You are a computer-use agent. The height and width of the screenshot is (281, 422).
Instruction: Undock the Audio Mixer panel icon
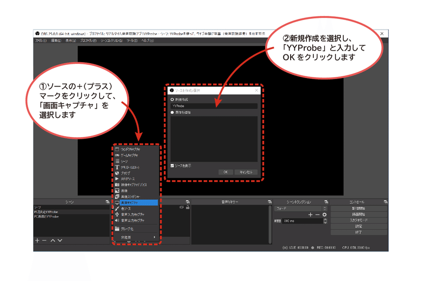[270, 202]
